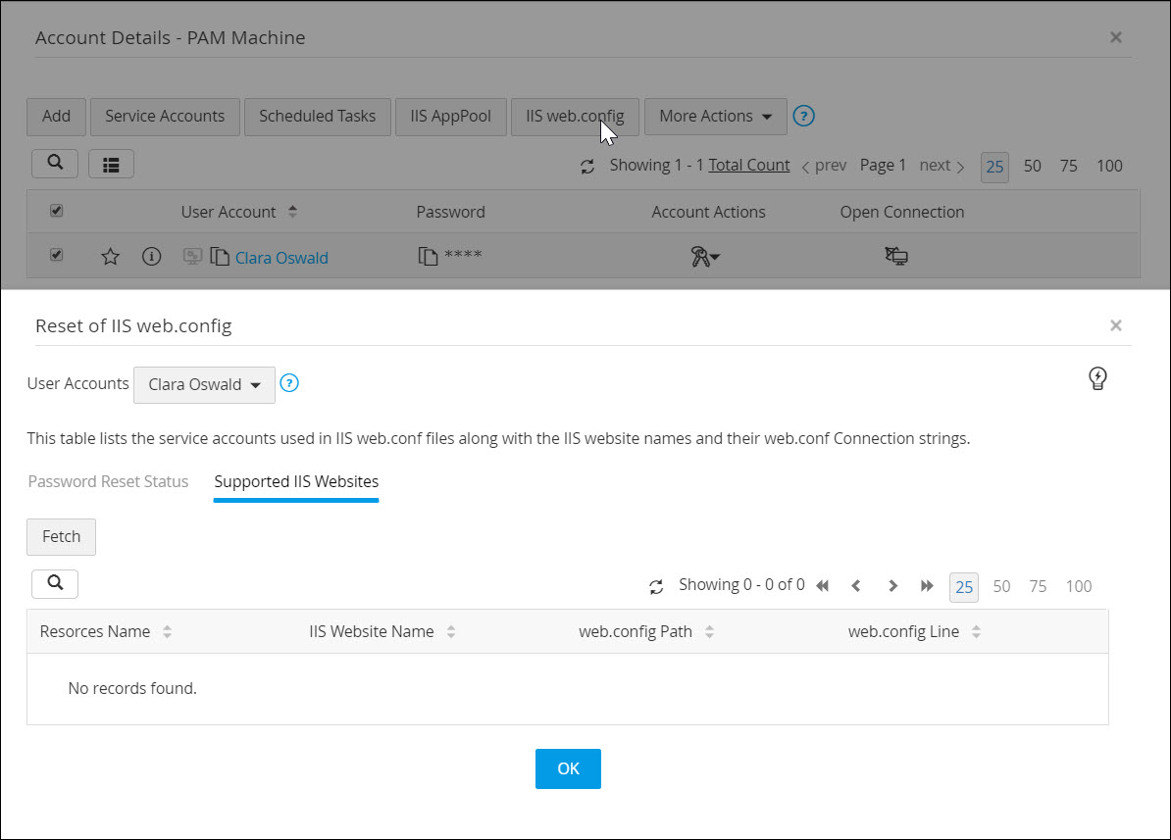
Task: Toggle the select-all accounts header checkbox
Action: tap(56, 211)
